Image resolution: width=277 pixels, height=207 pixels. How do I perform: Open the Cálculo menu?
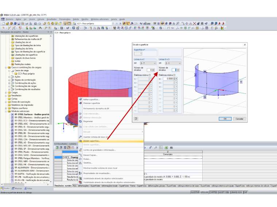tap(40, 19)
